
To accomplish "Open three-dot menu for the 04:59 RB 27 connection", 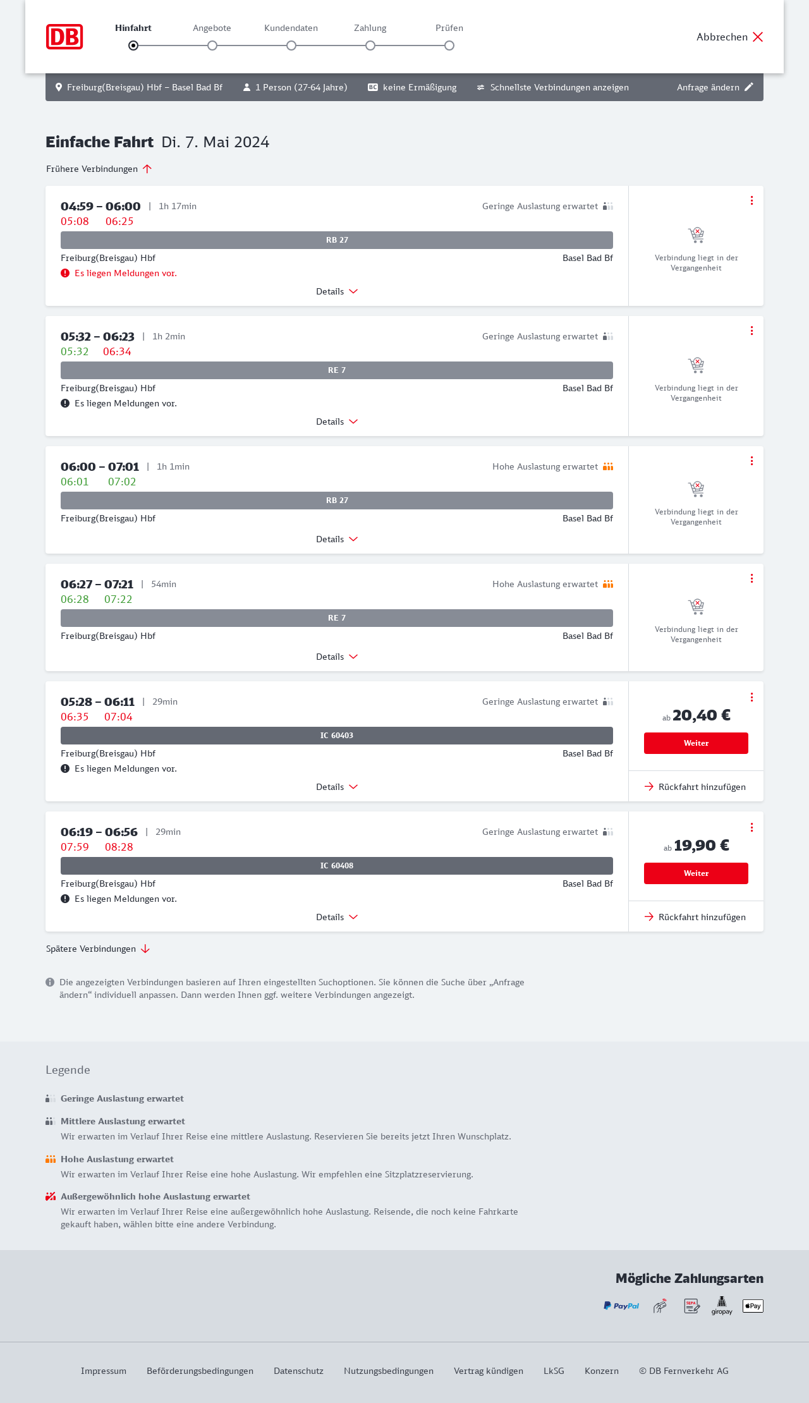I will click(751, 200).
